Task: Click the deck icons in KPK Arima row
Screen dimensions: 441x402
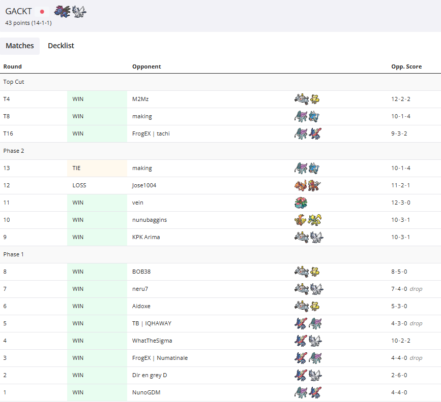Action: (309, 237)
